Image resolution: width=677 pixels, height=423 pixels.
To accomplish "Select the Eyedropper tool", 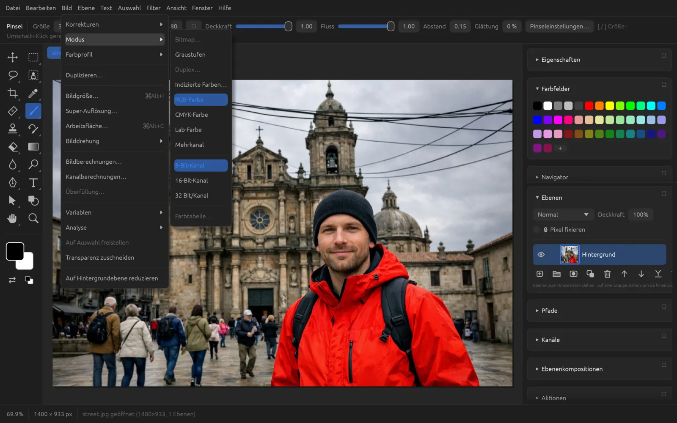I will click(x=33, y=93).
